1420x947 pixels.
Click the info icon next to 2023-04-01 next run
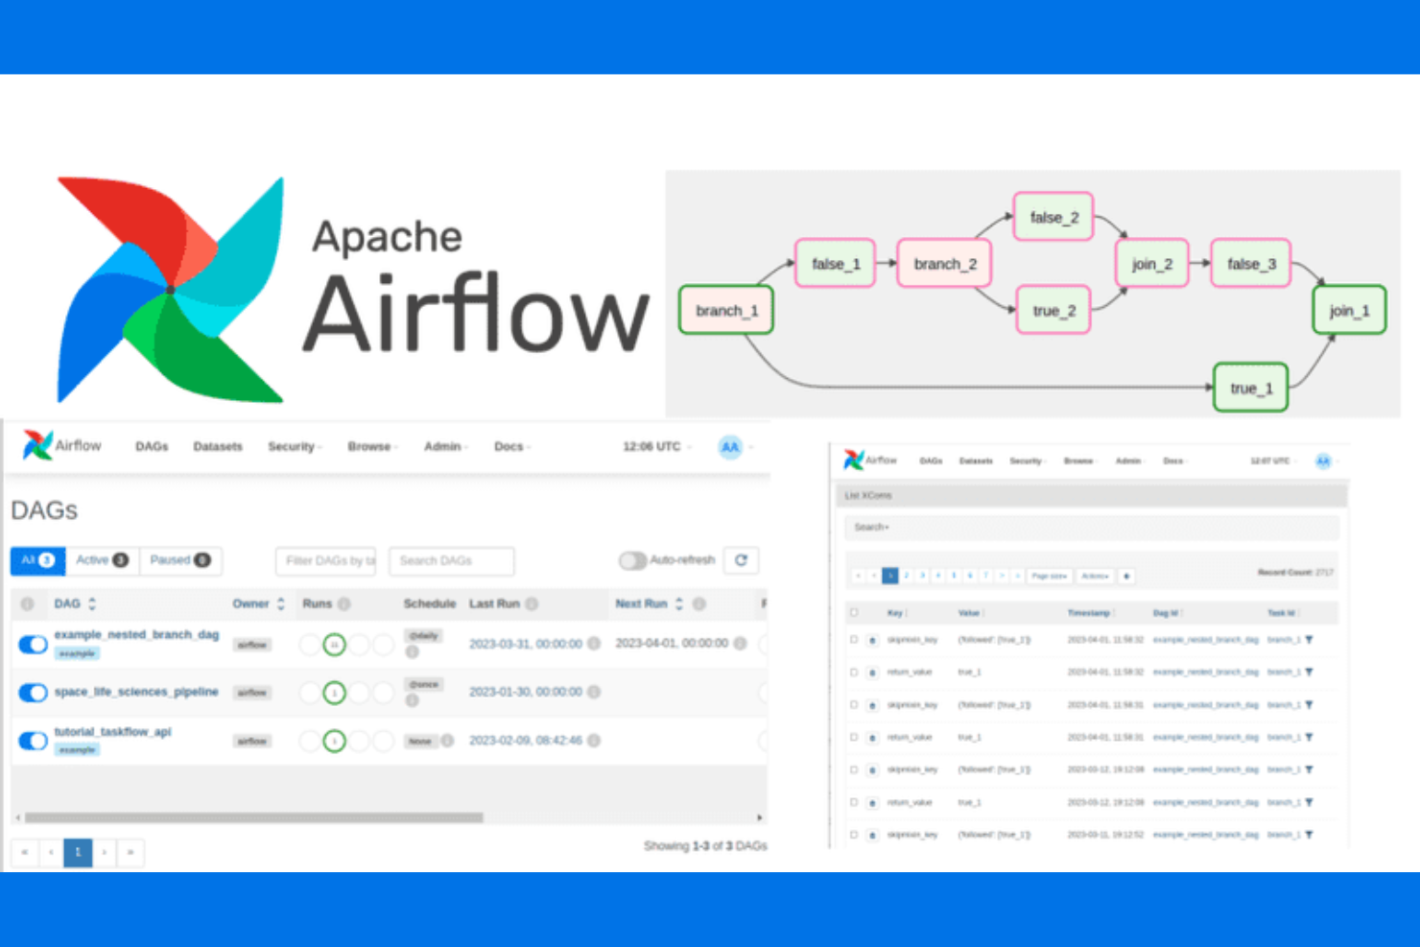click(x=740, y=644)
